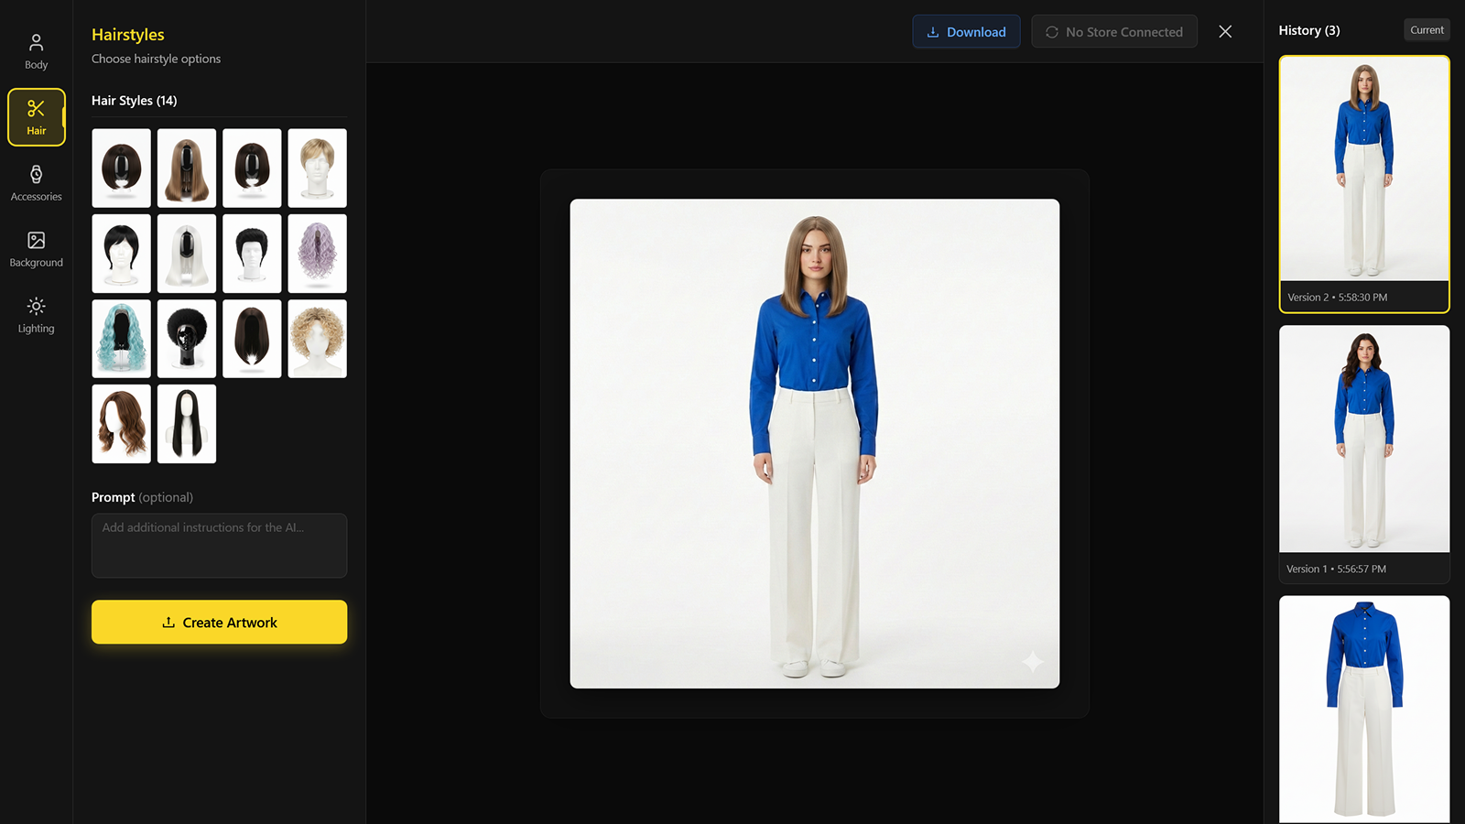Image resolution: width=1465 pixels, height=824 pixels.
Task: Open Version 1 in the history panel
Action: click(x=1364, y=440)
